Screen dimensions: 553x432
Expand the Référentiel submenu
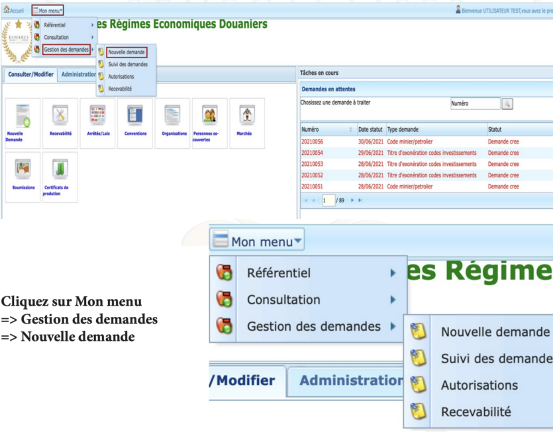pos(63,25)
